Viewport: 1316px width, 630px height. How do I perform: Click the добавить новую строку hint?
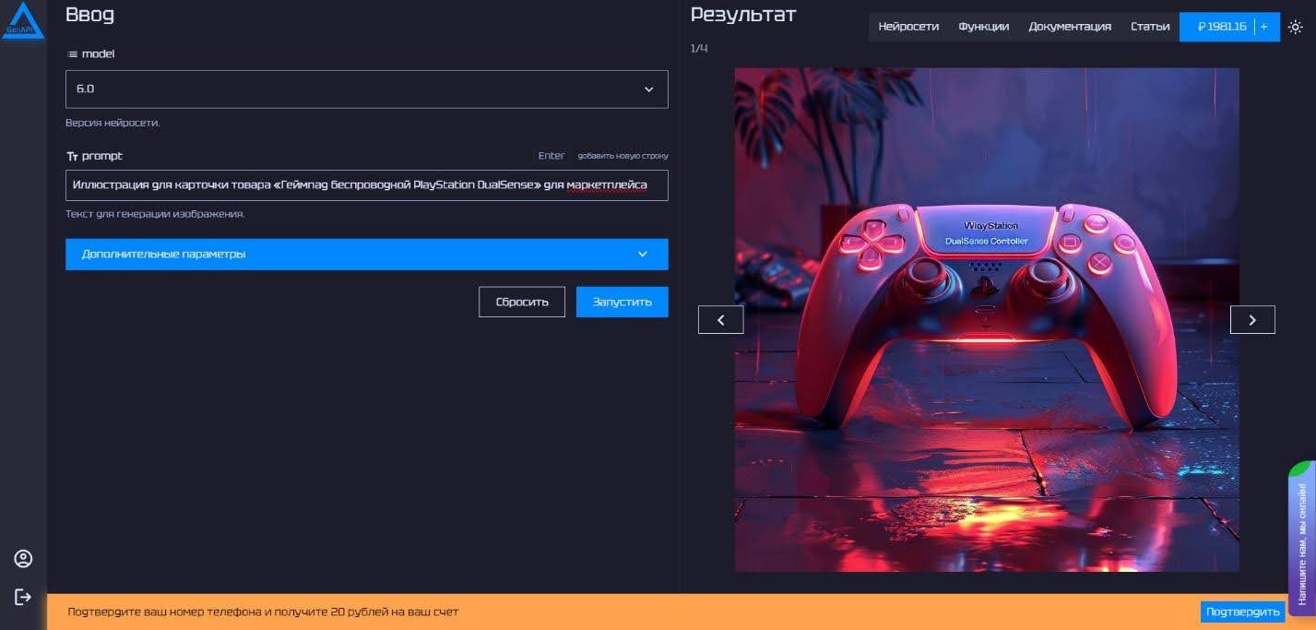623,156
